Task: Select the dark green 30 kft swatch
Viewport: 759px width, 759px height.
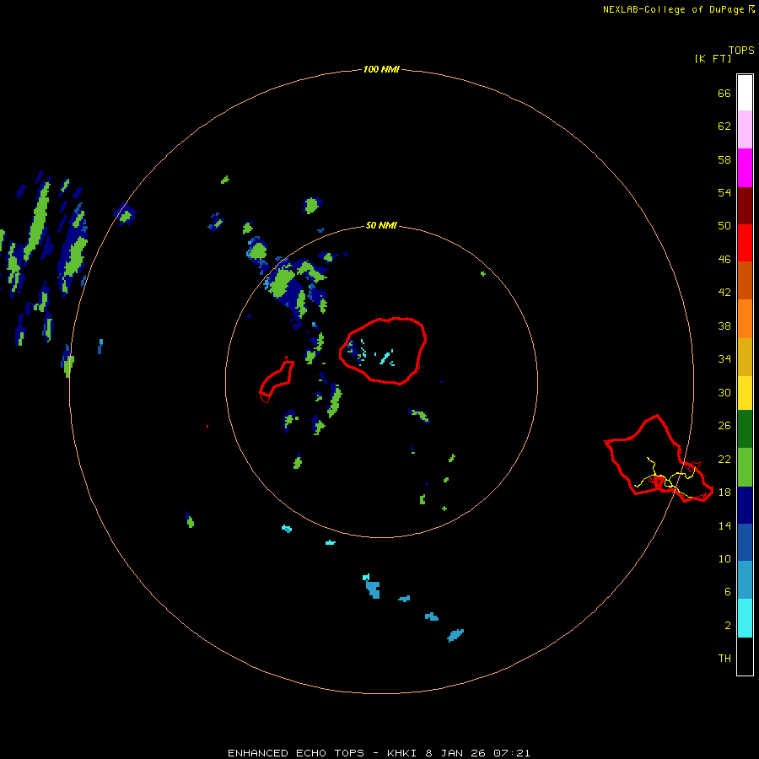Action: (x=745, y=429)
